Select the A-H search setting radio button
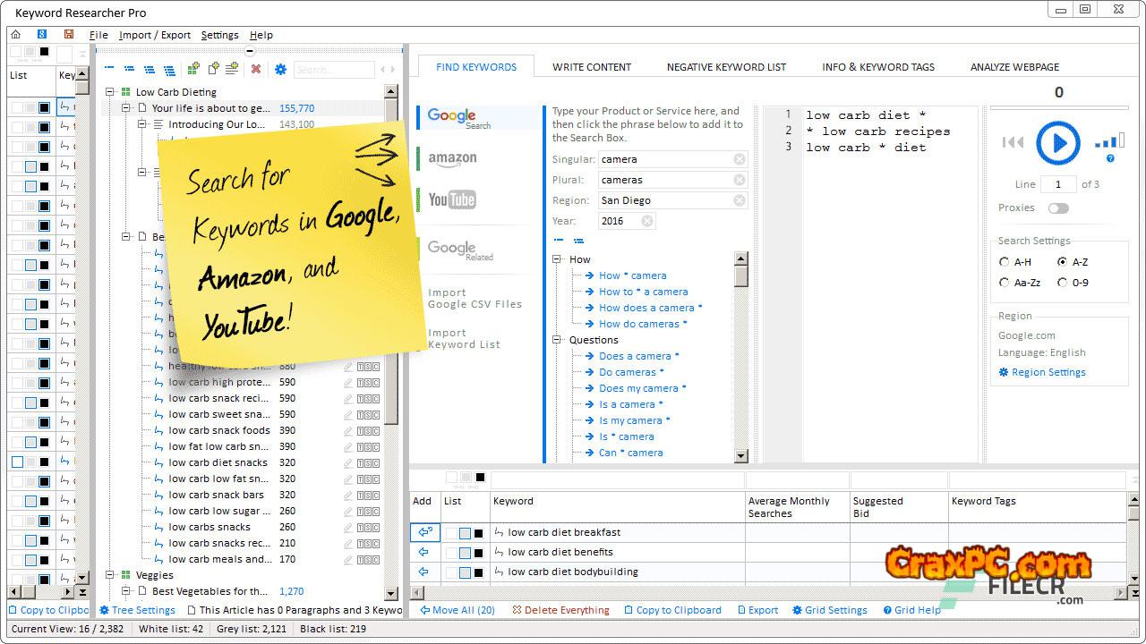The width and height of the screenshot is (1146, 644). [1005, 262]
